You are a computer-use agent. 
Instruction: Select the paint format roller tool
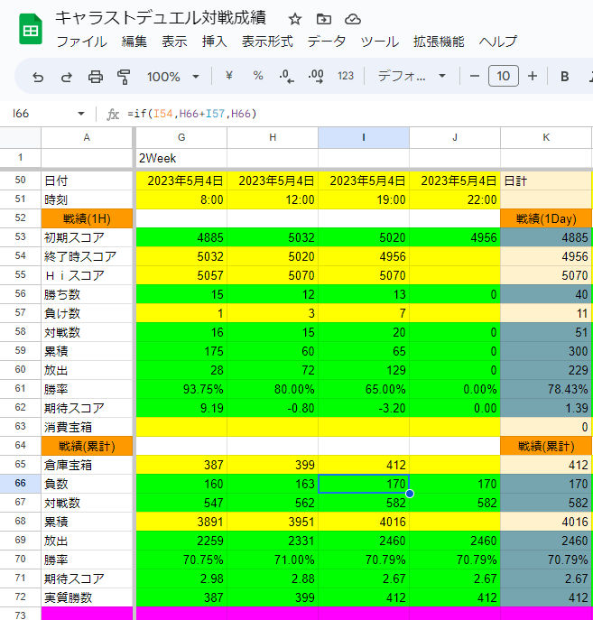pyautogui.click(x=124, y=77)
